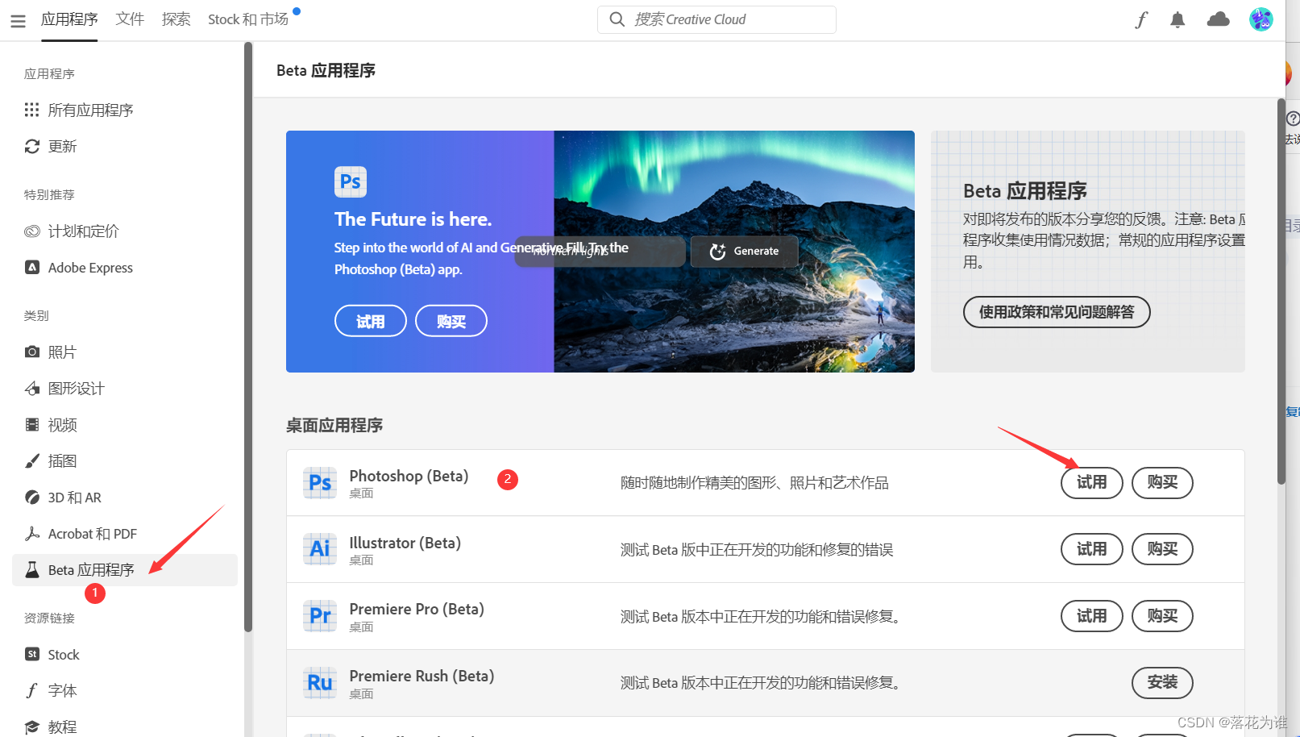The image size is (1300, 737).
Task: Click 'The Future is here.' banner headline
Action: coord(413,219)
